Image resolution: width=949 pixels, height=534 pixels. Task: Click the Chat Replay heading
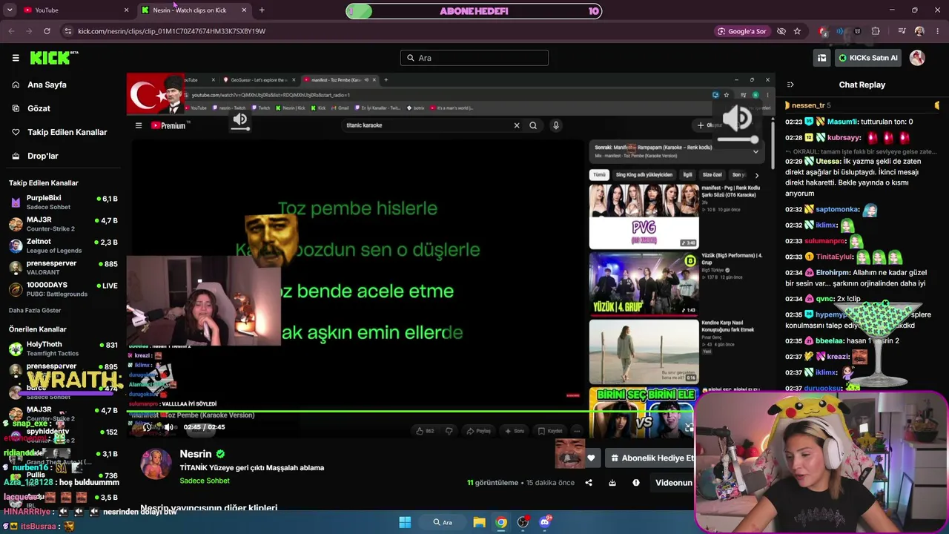click(x=862, y=85)
